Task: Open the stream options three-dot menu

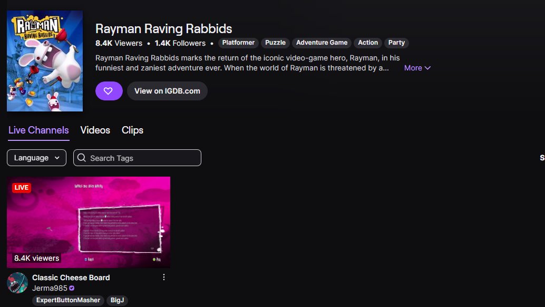Action: click(x=164, y=277)
